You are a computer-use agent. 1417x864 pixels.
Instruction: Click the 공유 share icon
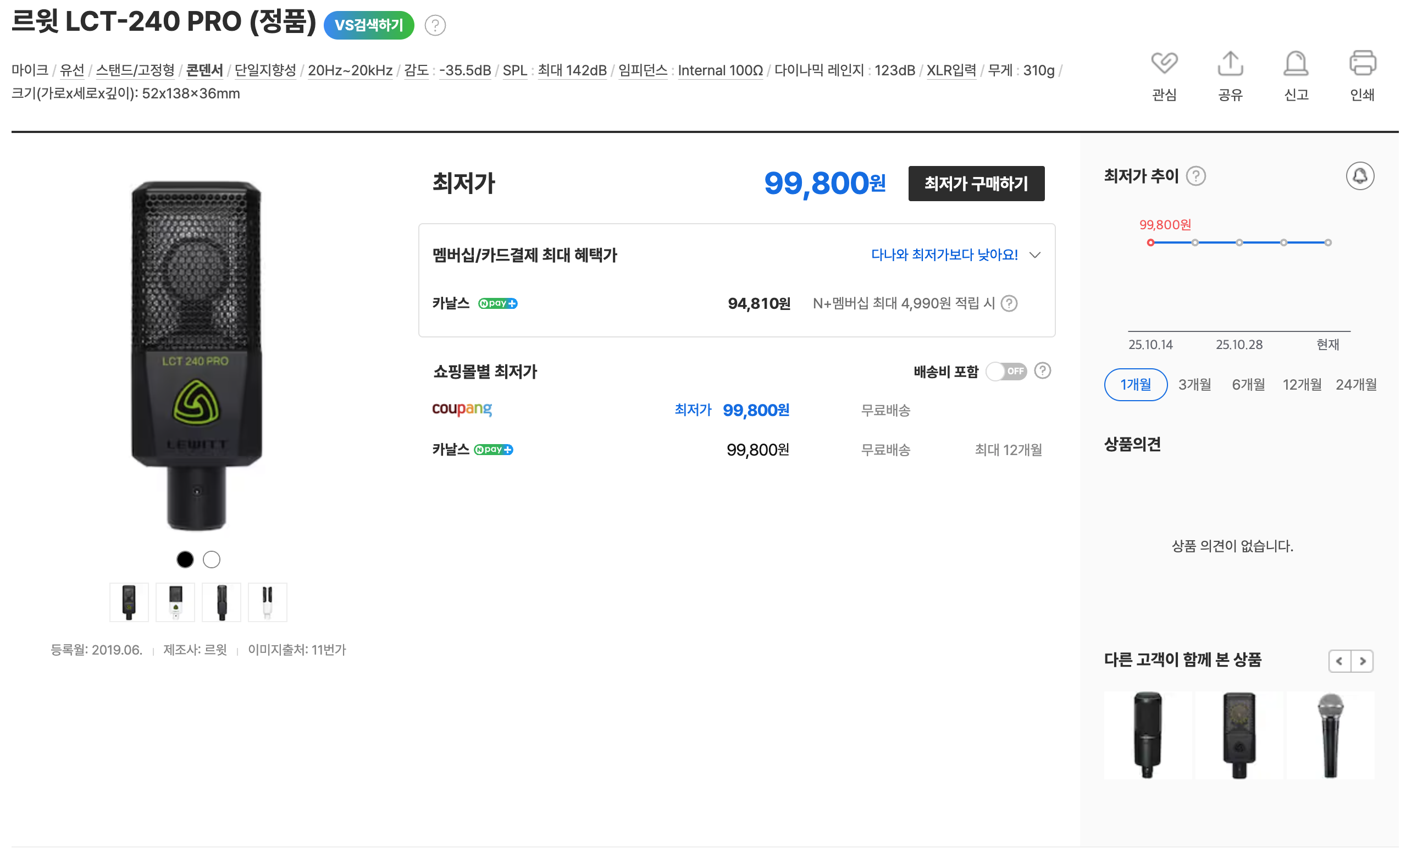coord(1230,63)
